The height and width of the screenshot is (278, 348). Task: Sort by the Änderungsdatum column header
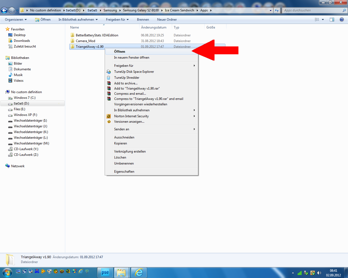pyautogui.click(x=156, y=27)
